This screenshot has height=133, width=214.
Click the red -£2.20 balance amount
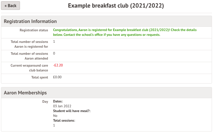(58, 65)
